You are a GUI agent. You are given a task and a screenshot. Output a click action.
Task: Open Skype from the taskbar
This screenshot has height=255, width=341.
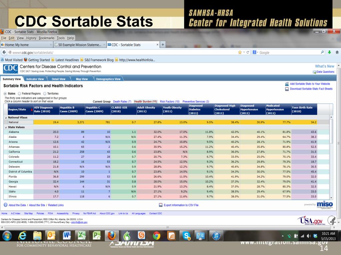pyautogui.click(x=186, y=236)
